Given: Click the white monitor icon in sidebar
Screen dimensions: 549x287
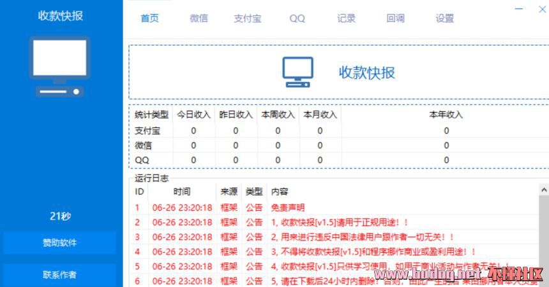Looking at the screenshot, I should pos(59,66).
